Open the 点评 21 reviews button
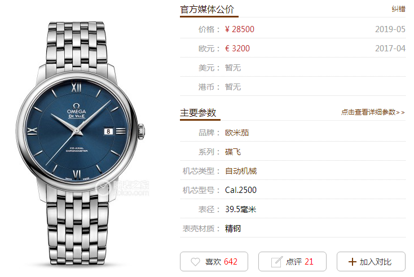Image resolution: width=414 pixels, height=277 pixels. click(292, 261)
